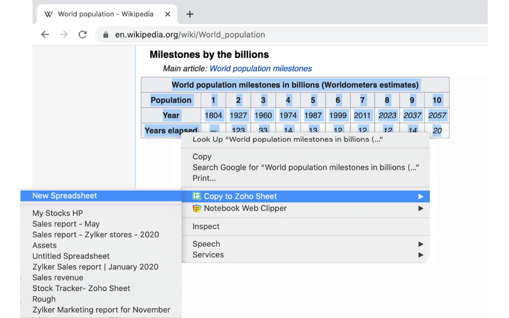The width and height of the screenshot is (509, 318).
Task: Choose Print… in the context menu
Action: (x=204, y=178)
